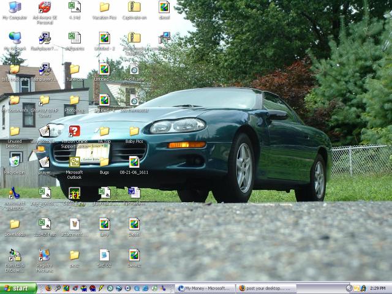392x294 pixels.
Task: Open the Registry Mechanic shortcut
Action: [x=44, y=255]
